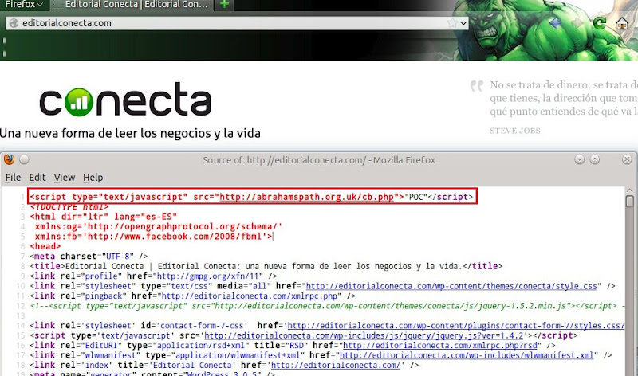Click the html dir="ltr" line

tap(104, 217)
